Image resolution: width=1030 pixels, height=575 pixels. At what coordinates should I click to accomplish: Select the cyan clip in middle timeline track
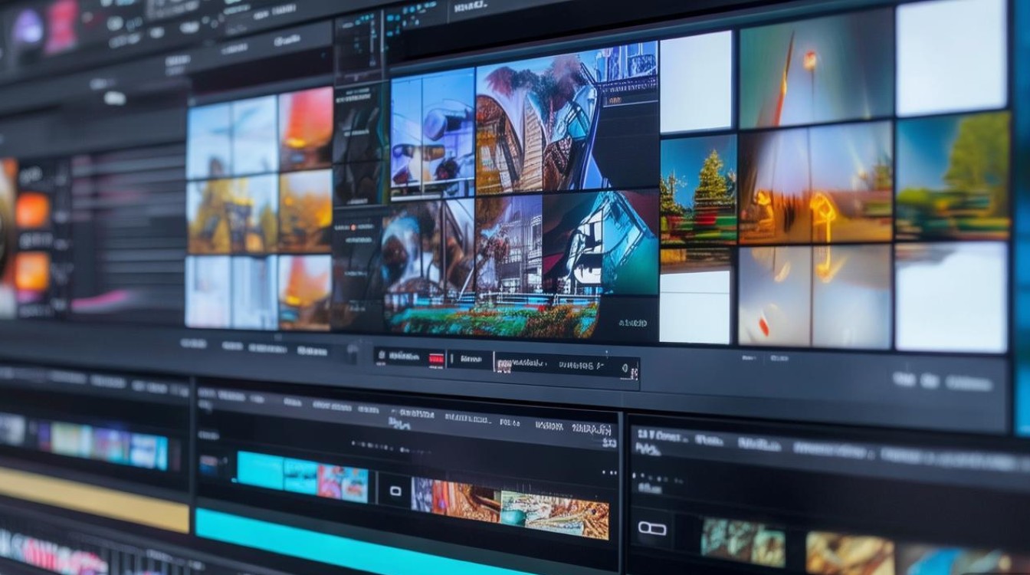(261, 470)
